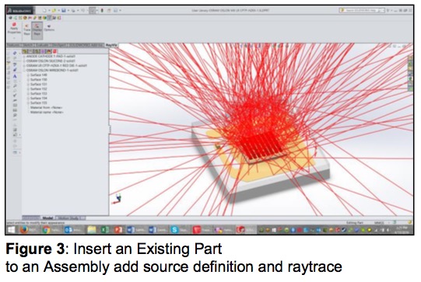The width and height of the screenshot is (421, 282).
Task: Expand the Surface 152 tree node
Action: click(x=28, y=89)
